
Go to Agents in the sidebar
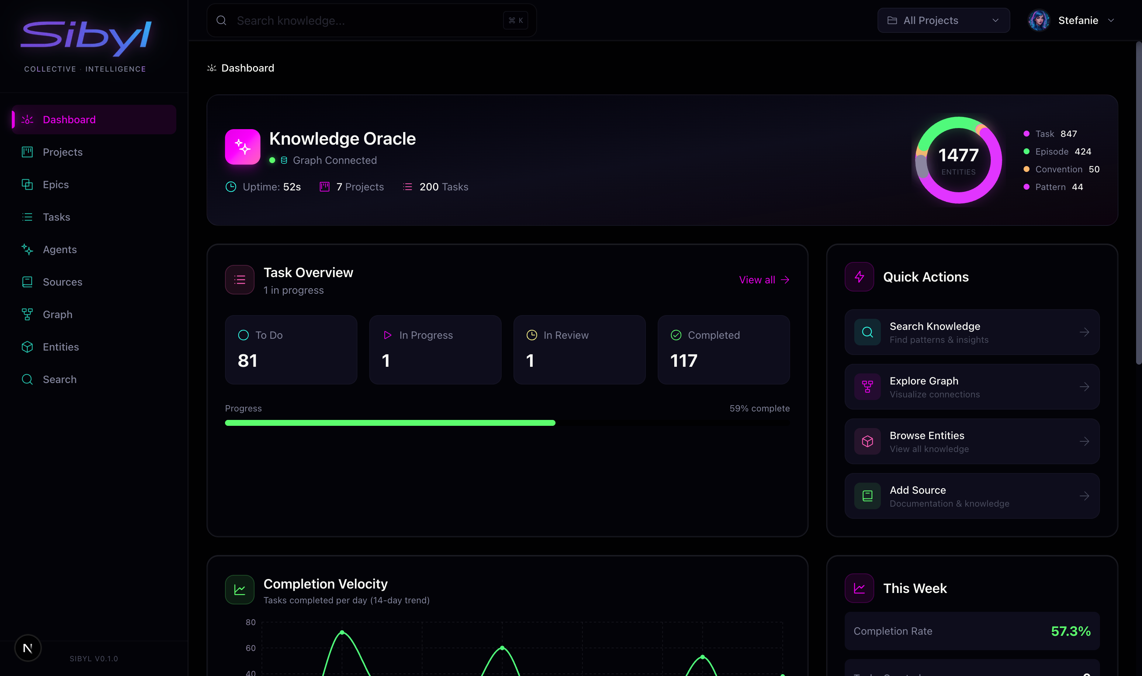(x=60, y=250)
